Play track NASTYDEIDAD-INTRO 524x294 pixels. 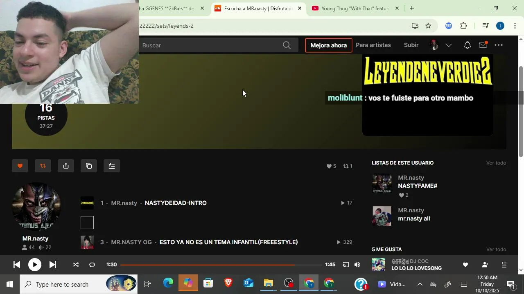coord(176,203)
